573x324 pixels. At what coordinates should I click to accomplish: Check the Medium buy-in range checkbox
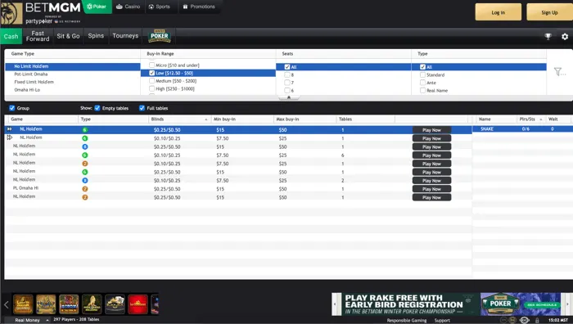151,81
